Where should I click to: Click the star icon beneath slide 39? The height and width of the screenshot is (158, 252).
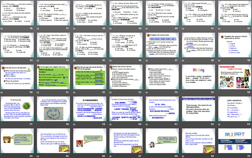click(x=111, y=29)
